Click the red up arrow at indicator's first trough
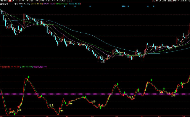 coord(10,109)
